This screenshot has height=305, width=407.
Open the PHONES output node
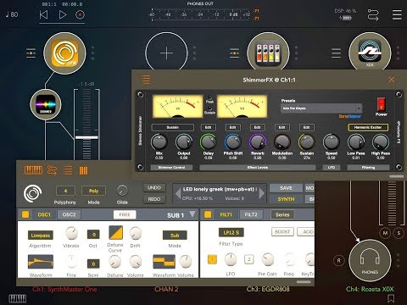click(x=370, y=260)
